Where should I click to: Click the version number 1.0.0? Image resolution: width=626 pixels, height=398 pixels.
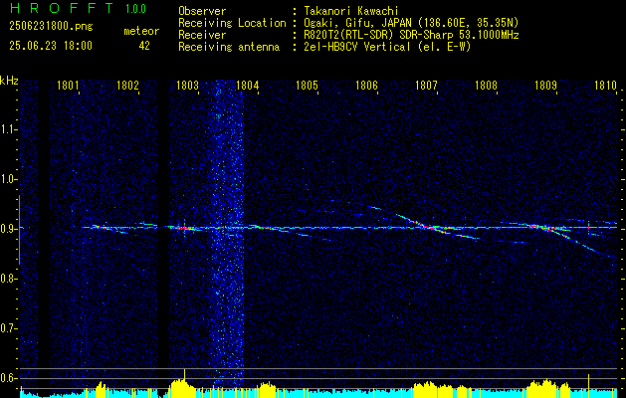tap(135, 8)
